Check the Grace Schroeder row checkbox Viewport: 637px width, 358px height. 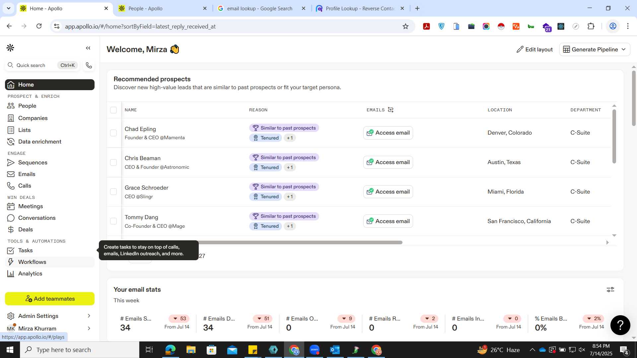click(113, 192)
